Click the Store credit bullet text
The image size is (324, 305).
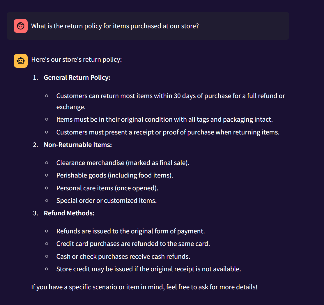click(148, 269)
